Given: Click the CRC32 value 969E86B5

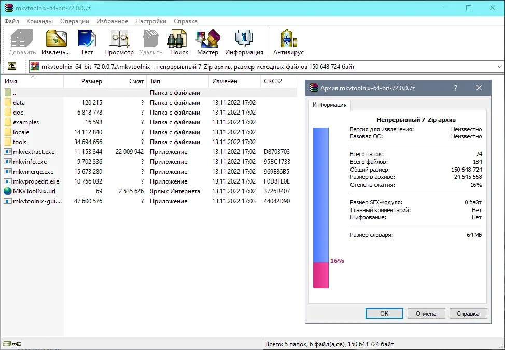Looking at the screenshot, I should coord(277,172).
